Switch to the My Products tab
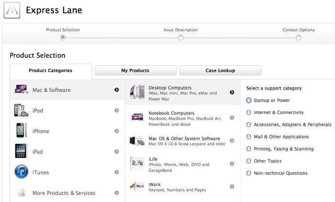The image size is (335, 202). tap(136, 71)
